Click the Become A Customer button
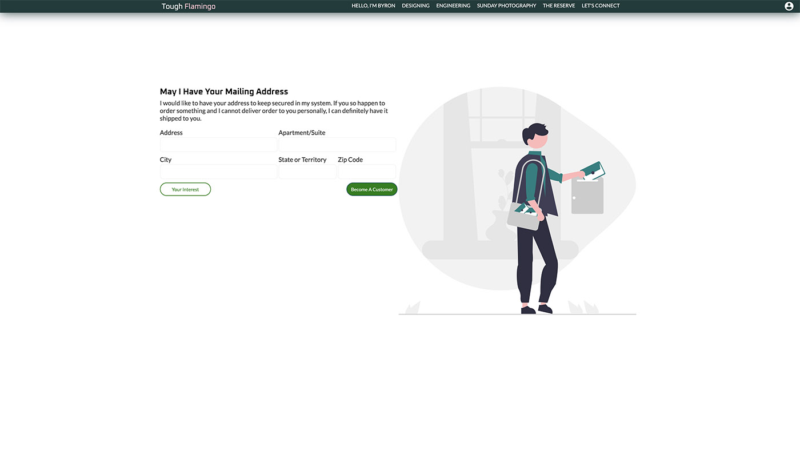The width and height of the screenshot is (800, 466). pos(371,189)
